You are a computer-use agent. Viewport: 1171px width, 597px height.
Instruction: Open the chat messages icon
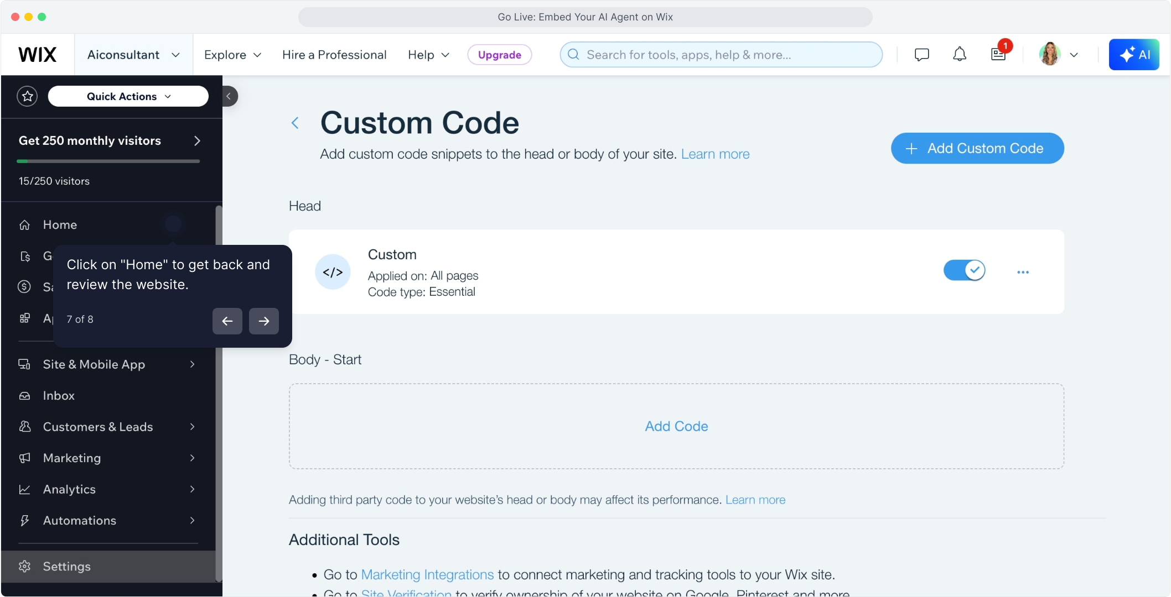coord(921,55)
